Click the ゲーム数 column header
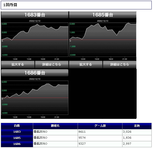This screenshot has height=148, width=153. 100,126
